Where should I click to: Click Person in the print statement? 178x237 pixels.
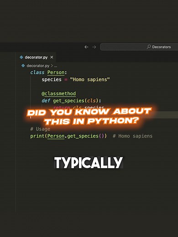(x=56, y=136)
